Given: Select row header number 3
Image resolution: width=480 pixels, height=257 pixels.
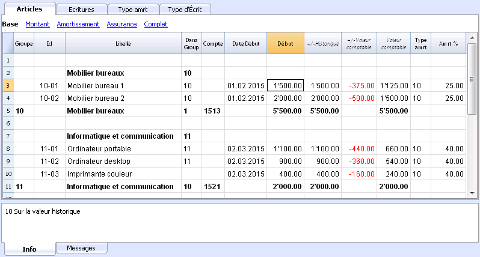Looking at the screenshot, I should pyautogui.click(x=8, y=85).
